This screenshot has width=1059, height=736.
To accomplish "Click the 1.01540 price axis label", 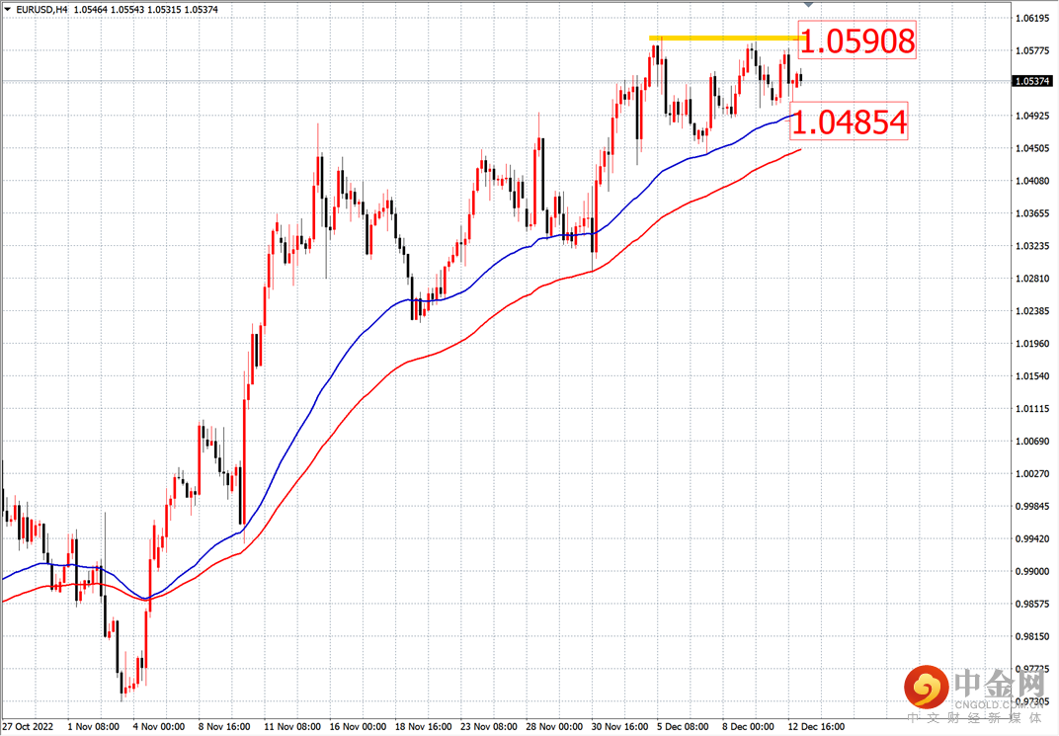I will point(1032,376).
